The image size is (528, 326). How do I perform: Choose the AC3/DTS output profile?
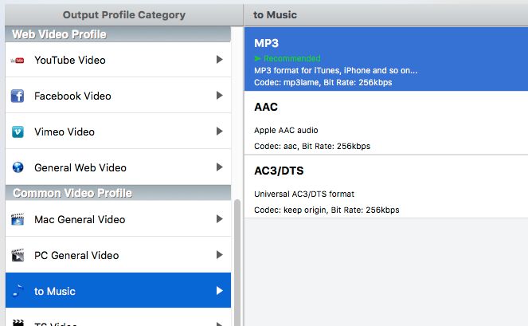click(386, 187)
